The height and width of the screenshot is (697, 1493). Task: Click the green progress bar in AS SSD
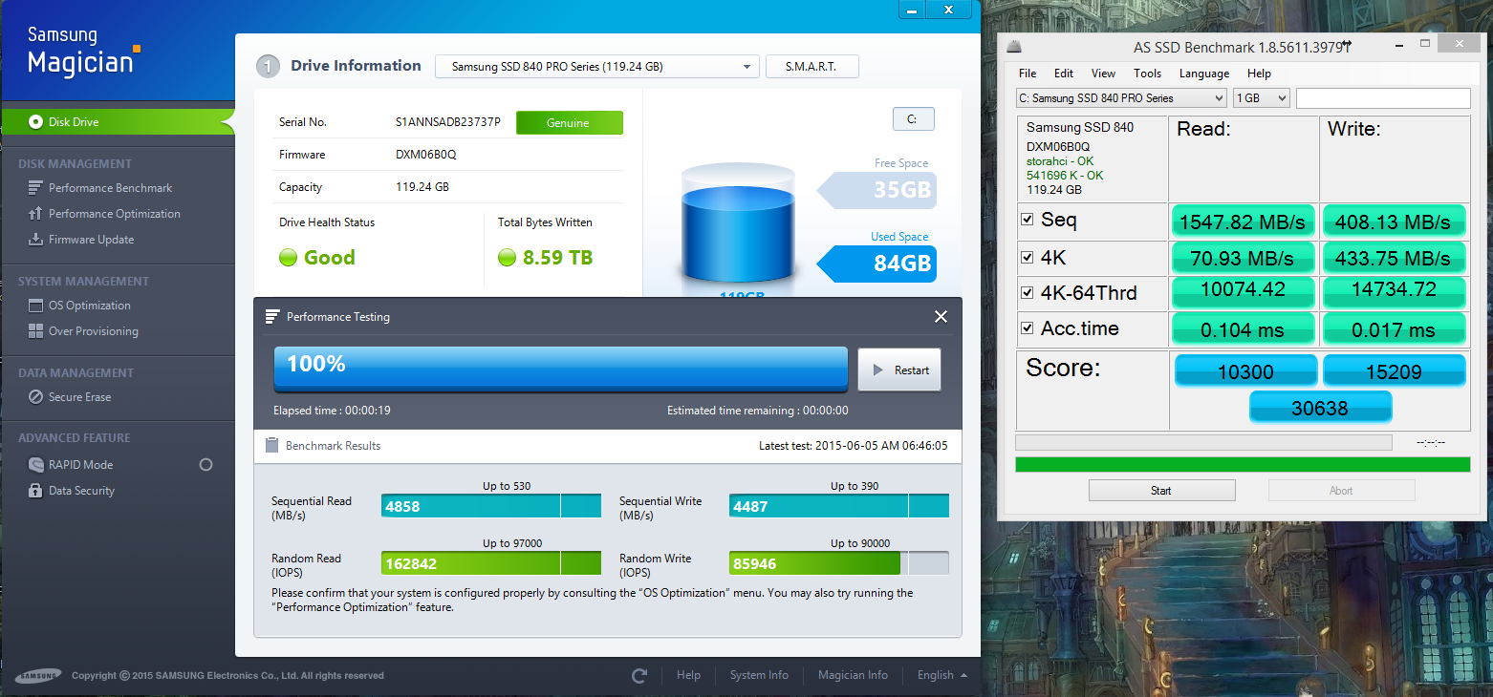coord(1243,465)
